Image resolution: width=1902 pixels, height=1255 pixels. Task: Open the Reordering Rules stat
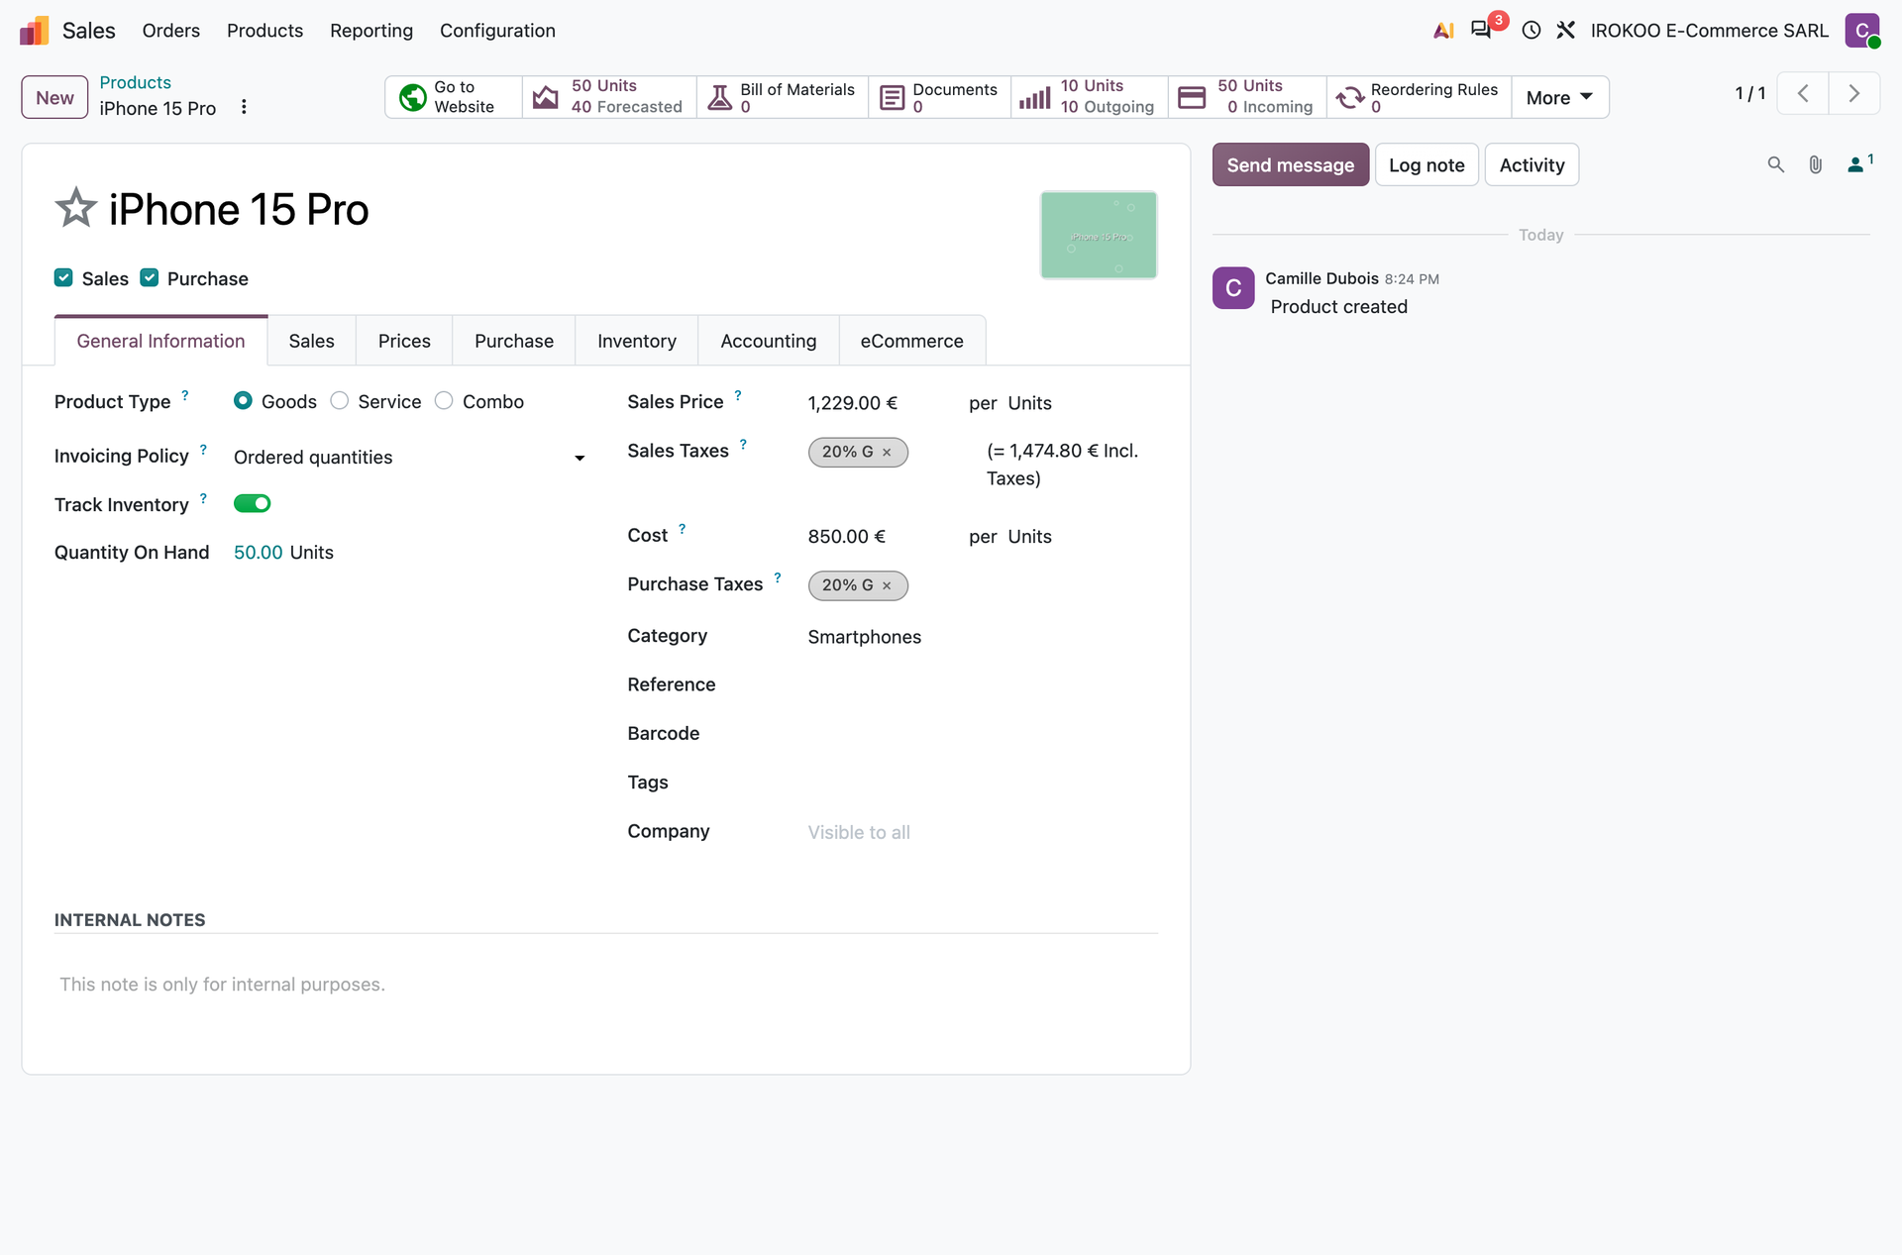click(1419, 97)
